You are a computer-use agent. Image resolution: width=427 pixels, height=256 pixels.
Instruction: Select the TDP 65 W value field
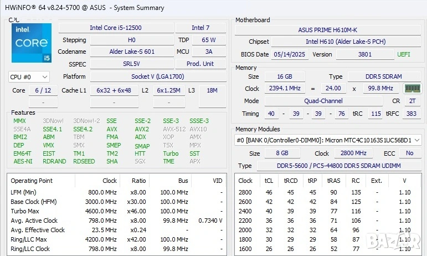[x=209, y=40]
